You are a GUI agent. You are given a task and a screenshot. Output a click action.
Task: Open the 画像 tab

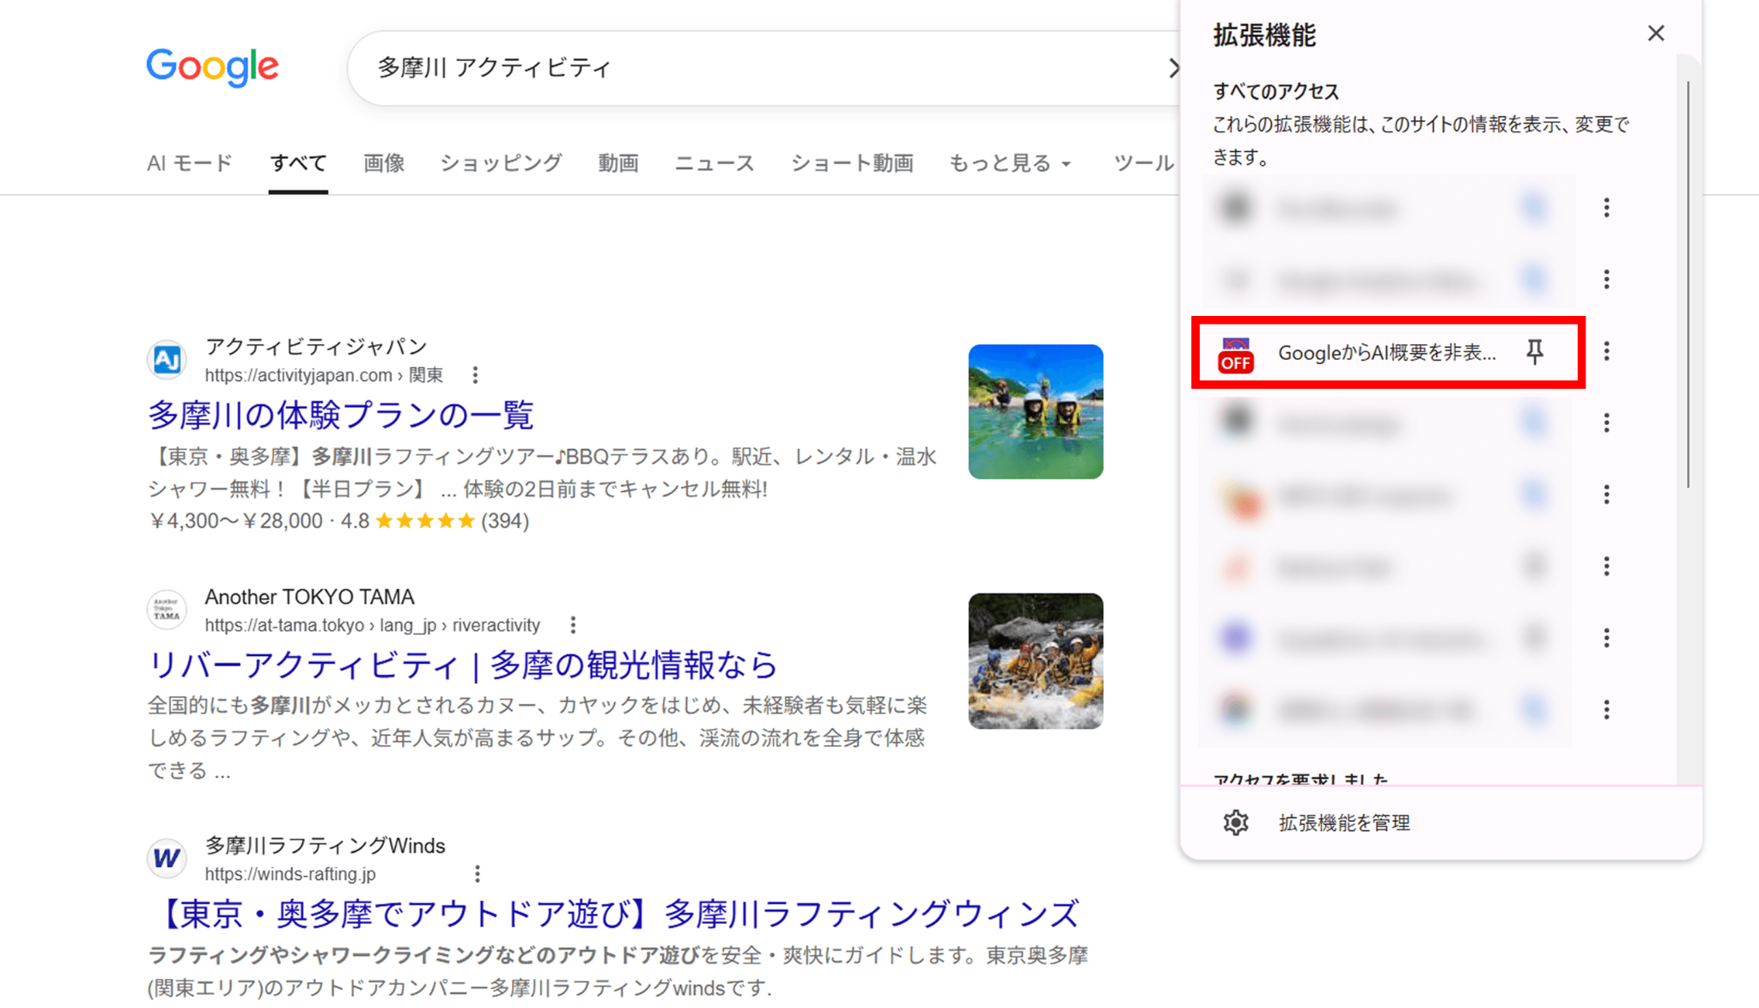[384, 163]
